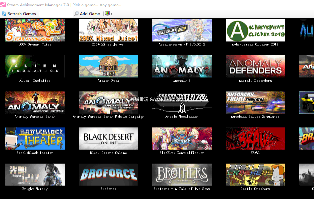The image size is (314, 199).
Task: Choose the Arcade Moonlander banner
Action: pos(182,102)
